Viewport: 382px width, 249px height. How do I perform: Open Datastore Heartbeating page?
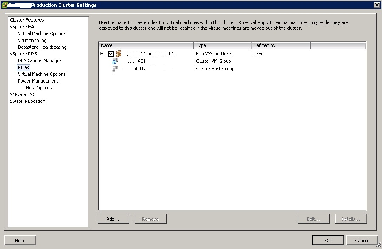point(42,47)
